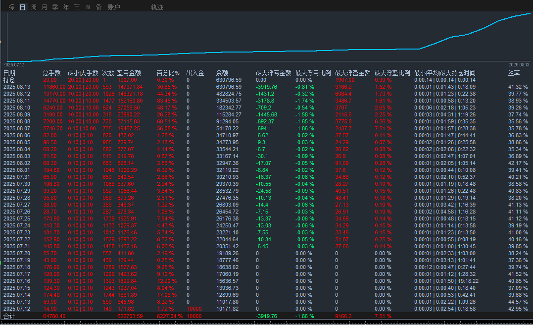
Task: Click the chart start date 2025.07.12 label
Action: coord(14,65)
